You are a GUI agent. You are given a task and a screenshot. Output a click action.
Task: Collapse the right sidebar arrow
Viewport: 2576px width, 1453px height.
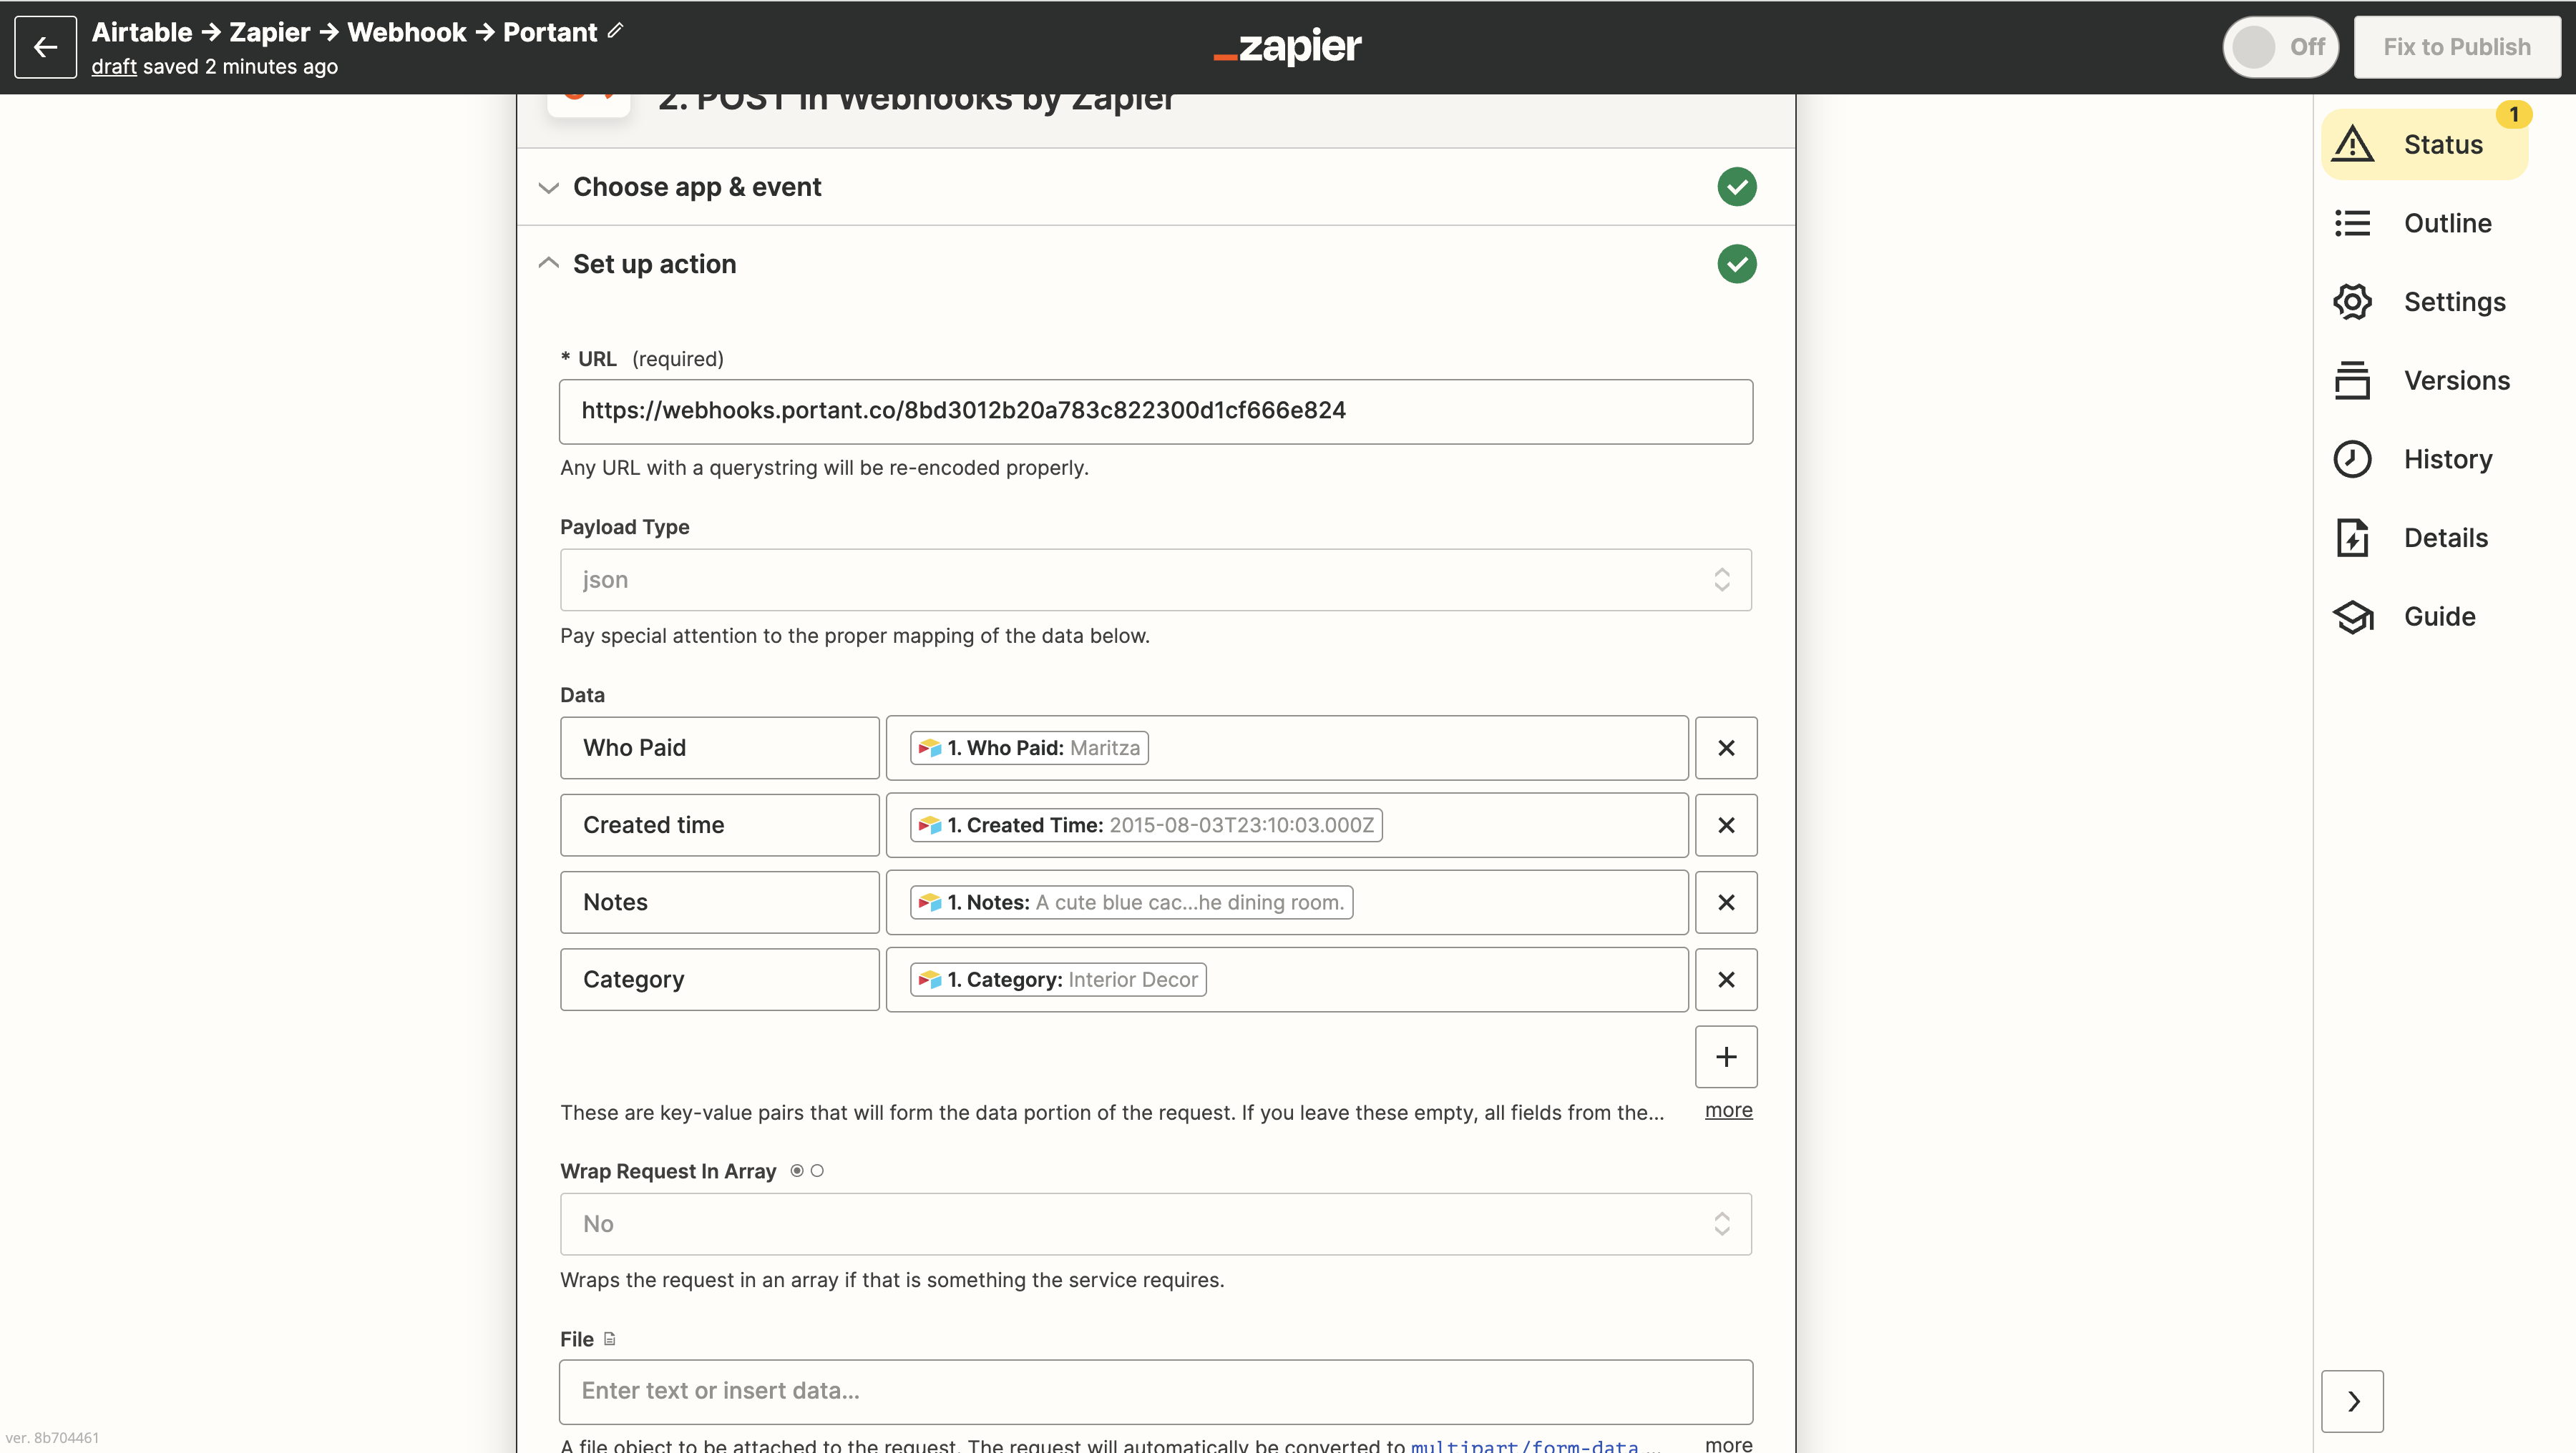pos(2352,1401)
